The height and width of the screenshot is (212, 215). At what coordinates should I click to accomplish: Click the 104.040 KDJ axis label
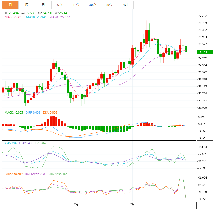point(203,147)
